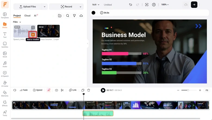Click the Link button

[x=73, y=90]
